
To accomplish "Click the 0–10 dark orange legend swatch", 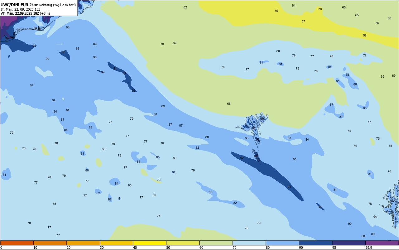I will tap(17, 243).
